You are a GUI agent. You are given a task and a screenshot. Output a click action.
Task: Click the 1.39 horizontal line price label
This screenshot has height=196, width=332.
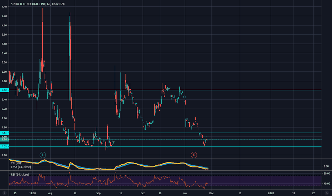pos(4,146)
